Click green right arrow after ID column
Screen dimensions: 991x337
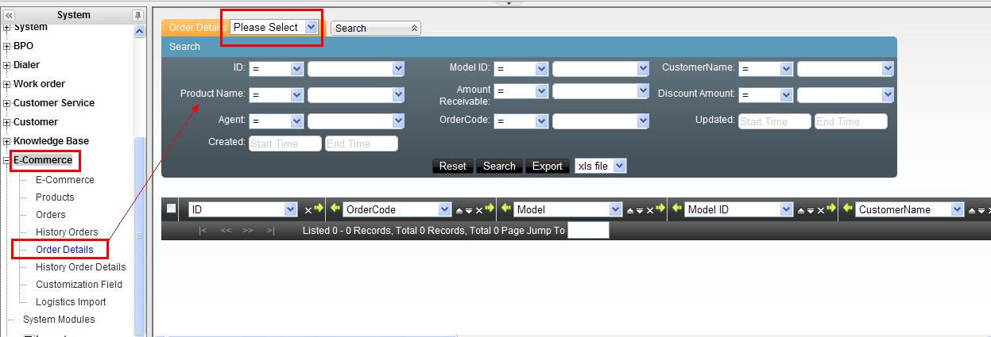pyautogui.click(x=319, y=209)
